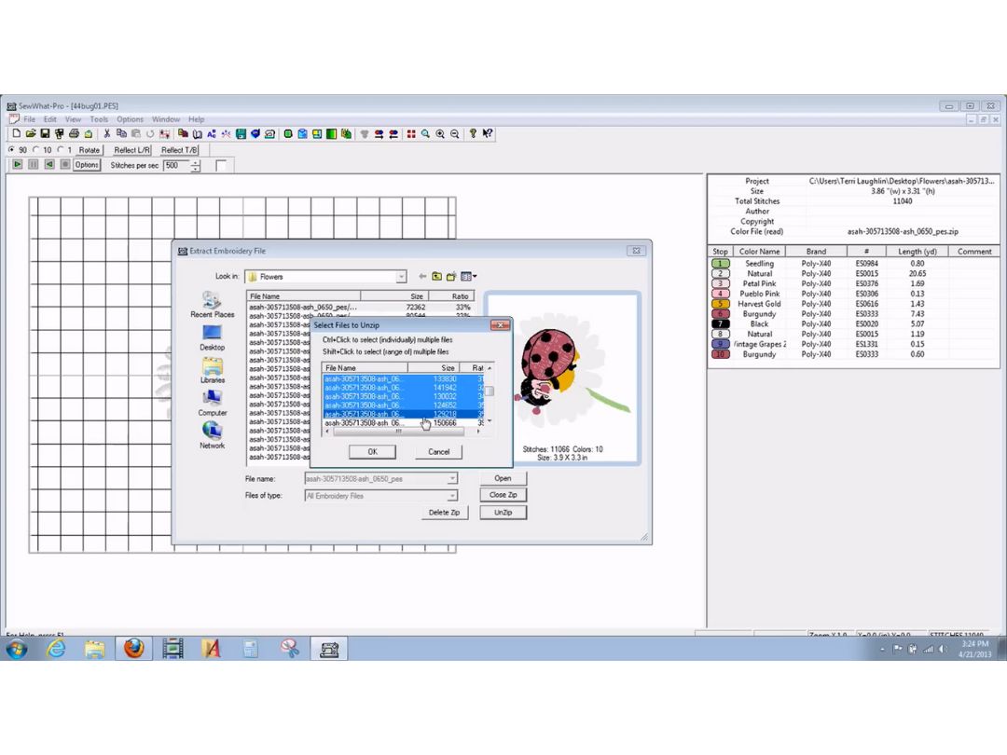This screenshot has width=1007, height=755.
Task: Click OK in Select Files to Unzip
Action: pyautogui.click(x=372, y=452)
